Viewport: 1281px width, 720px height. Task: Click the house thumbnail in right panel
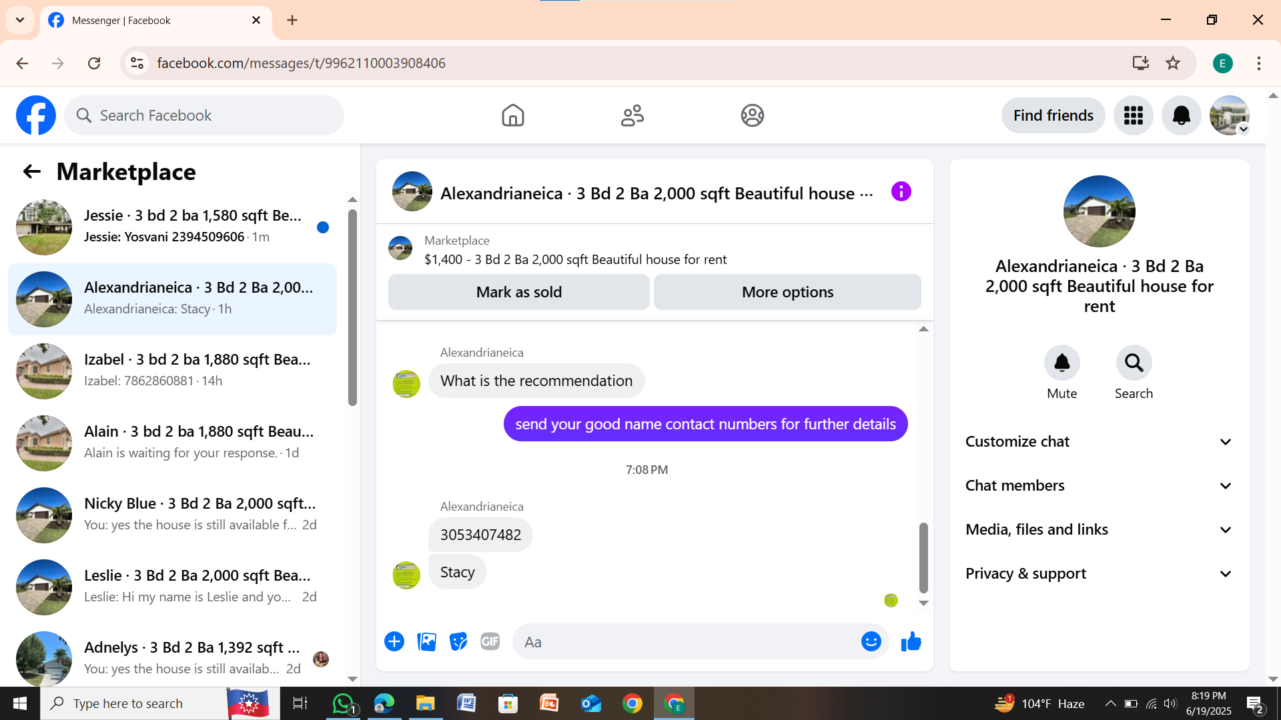[x=1100, y=211]
